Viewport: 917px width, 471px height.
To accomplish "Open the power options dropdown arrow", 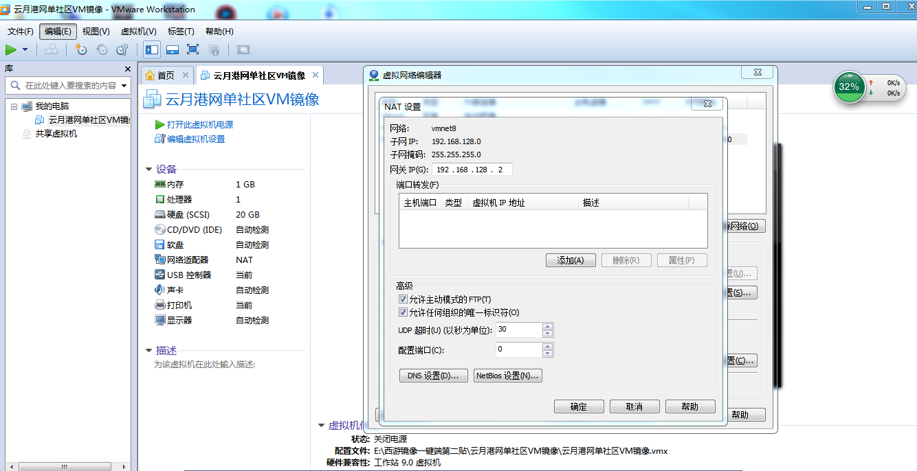I will click(25, 49).
